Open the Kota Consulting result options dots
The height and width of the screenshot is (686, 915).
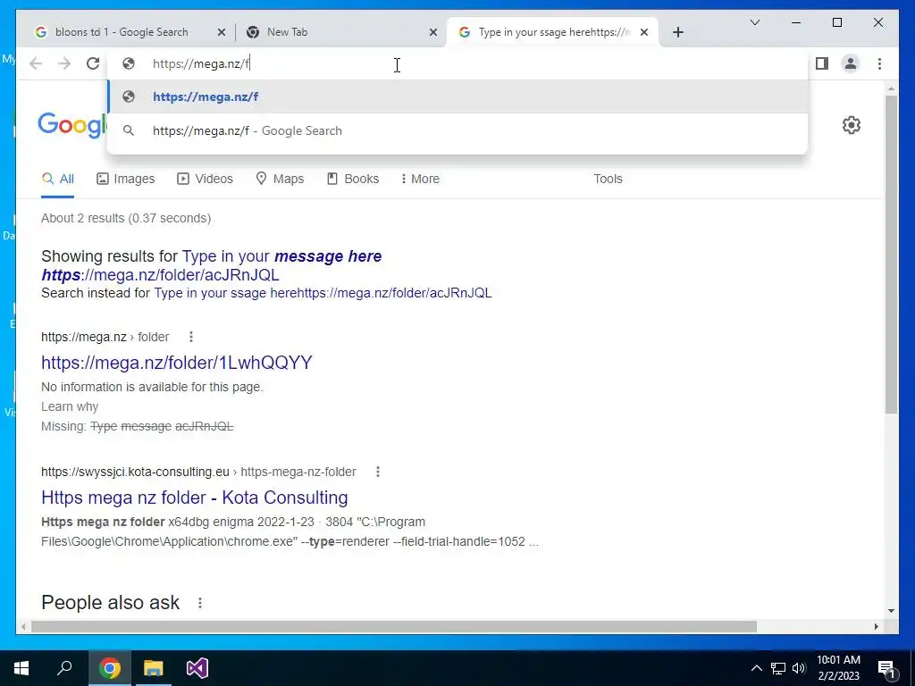[378, 472]
